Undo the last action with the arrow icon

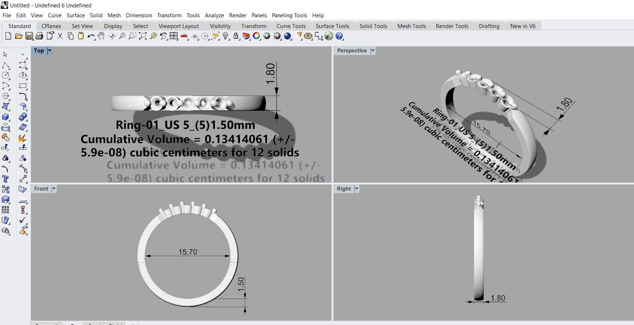pyautogui.click(x=91, y=36)
